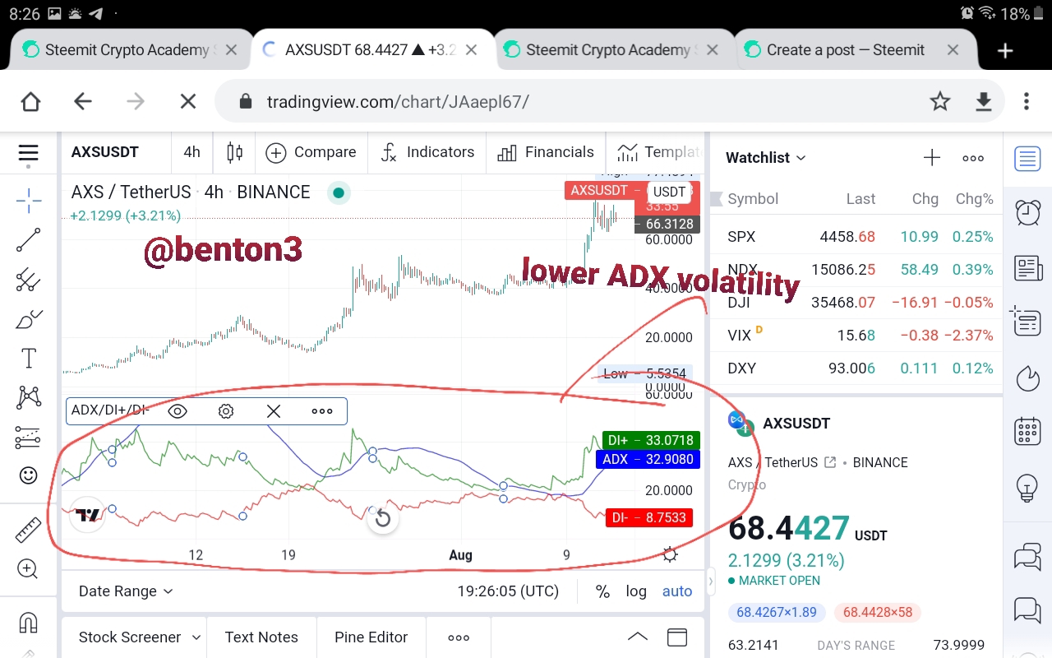Open the Watchlist dropdown
Viewport: 1052px width, 658px height.
(x=766, y=157)
